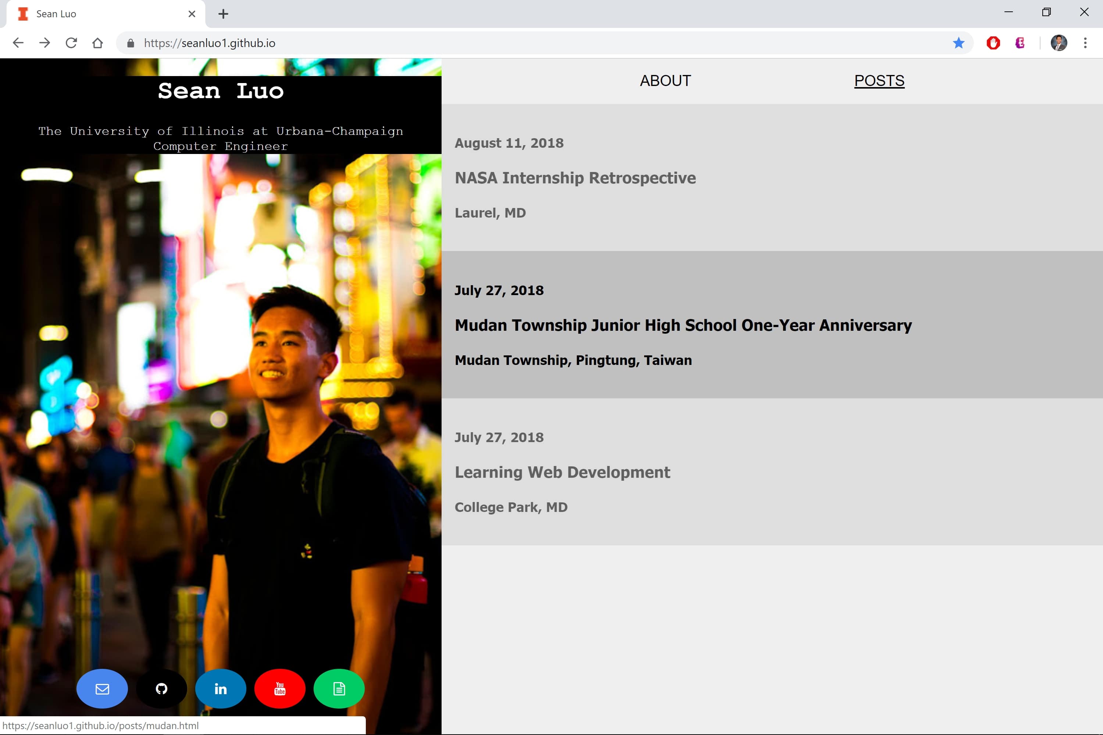View site security lock info
This screenshot has height=735, width=1103.
coord(131,43)
